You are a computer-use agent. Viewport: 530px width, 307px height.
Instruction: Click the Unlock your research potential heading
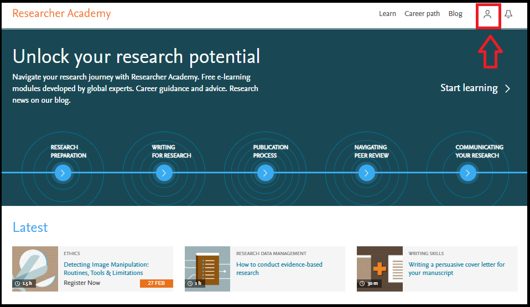click(136, 57)
